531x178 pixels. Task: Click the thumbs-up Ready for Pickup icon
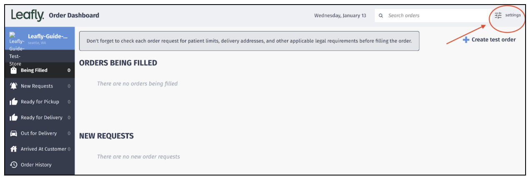(x=13, y=102)
